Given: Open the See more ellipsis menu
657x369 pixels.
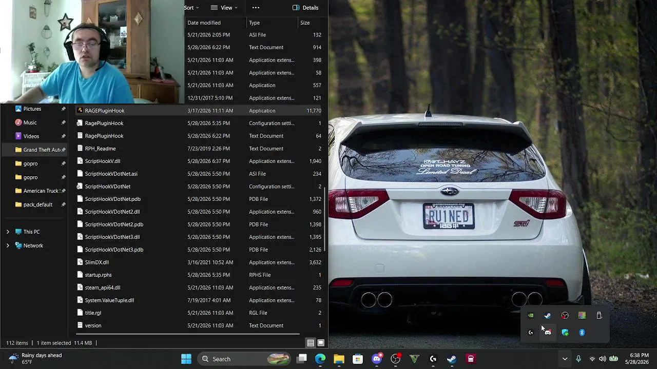Looking at the screenshot, I should tap(256, 8).
